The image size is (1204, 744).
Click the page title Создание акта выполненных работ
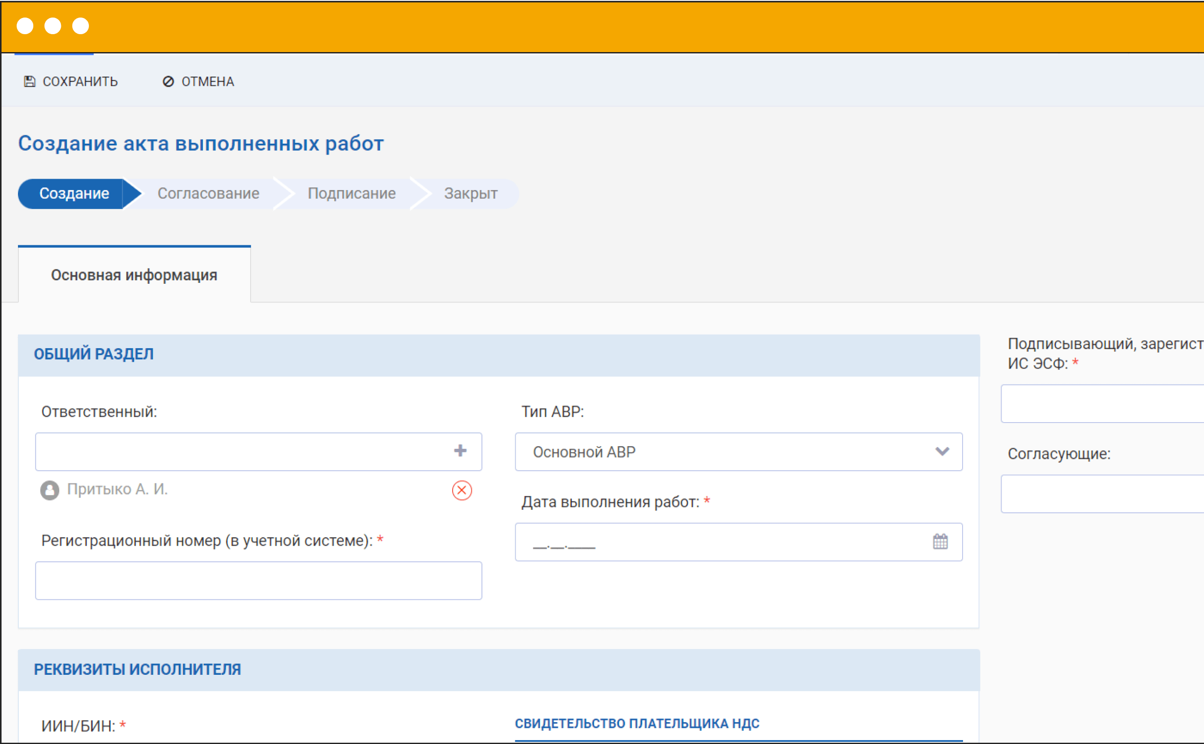(201, 143)
